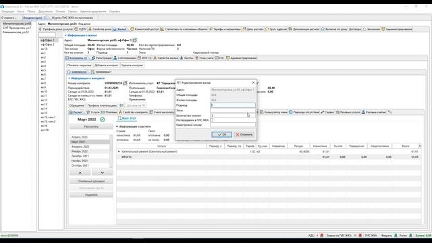Open the 'Профиль дома (услуги)' tab

point(56,29)
